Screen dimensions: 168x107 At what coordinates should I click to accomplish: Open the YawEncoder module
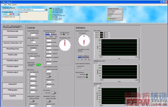click(x=13, y=56)
